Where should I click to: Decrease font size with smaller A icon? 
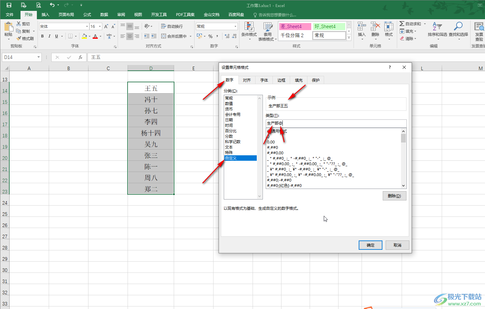[x=113, y=26]
